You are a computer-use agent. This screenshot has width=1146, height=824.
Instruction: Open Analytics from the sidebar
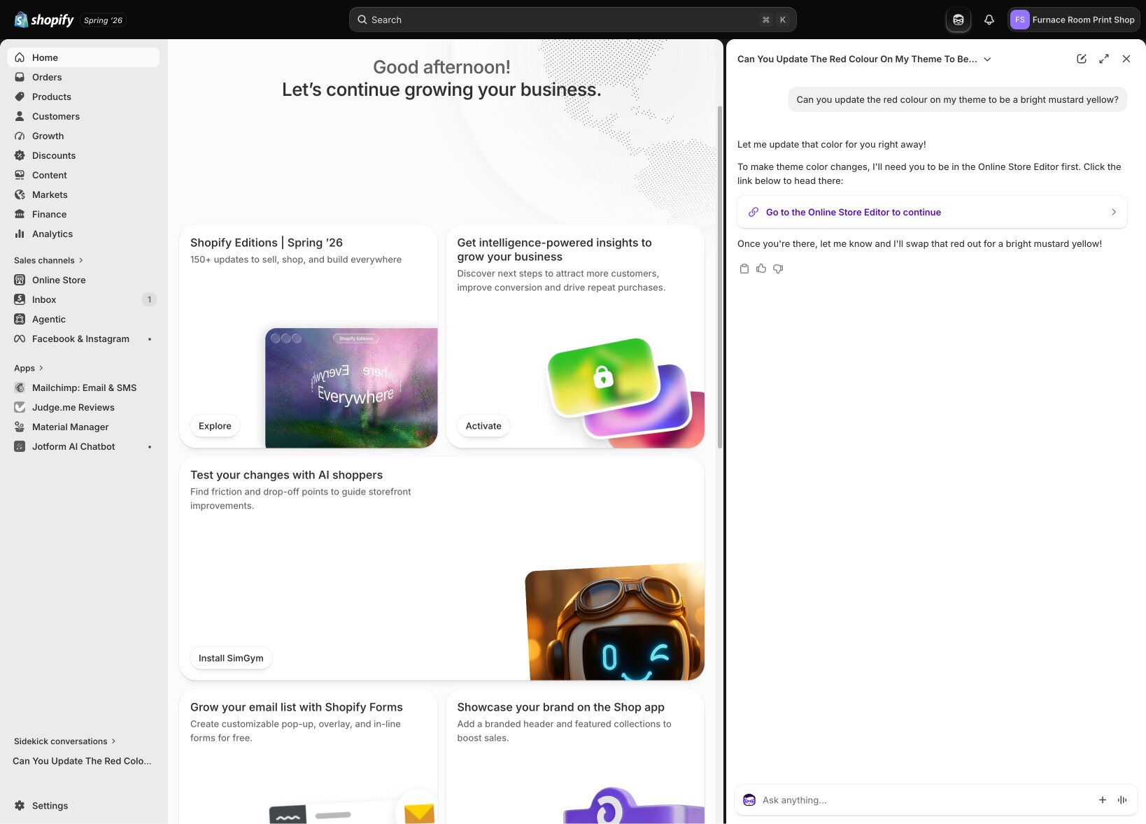click(83, 234)
